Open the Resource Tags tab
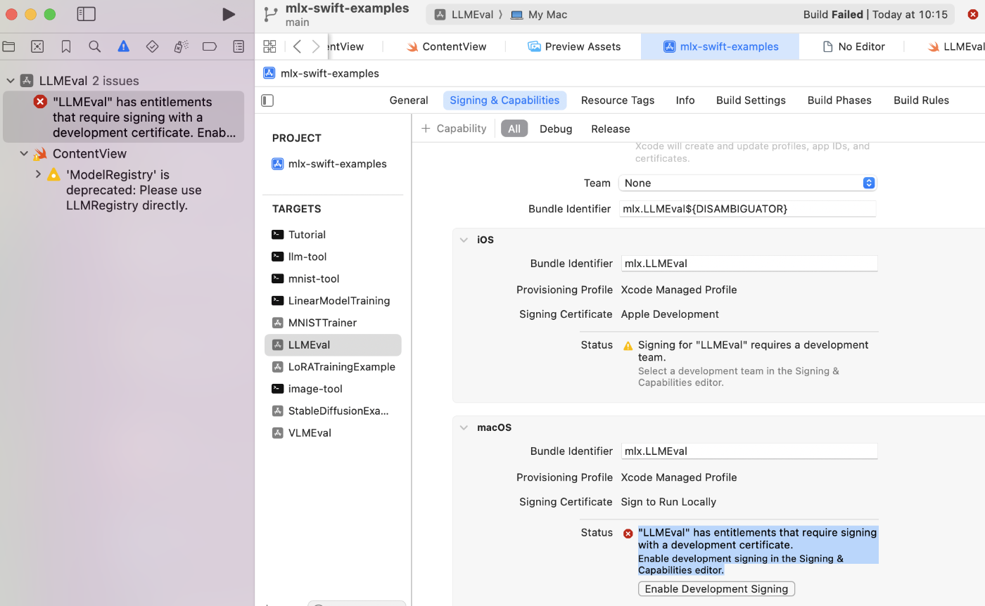The width and height of the screenshot is (985, 606). point(618,101)
